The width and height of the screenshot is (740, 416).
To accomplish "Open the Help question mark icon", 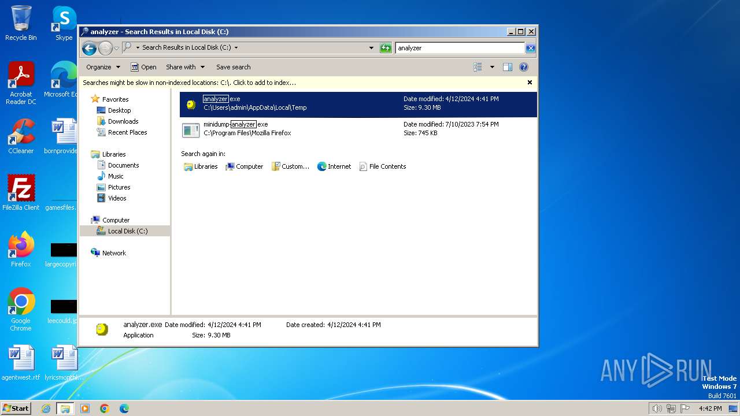I will pos(524,67).
